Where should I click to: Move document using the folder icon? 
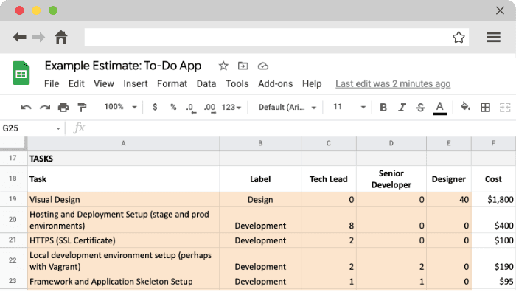click(243, 66)
